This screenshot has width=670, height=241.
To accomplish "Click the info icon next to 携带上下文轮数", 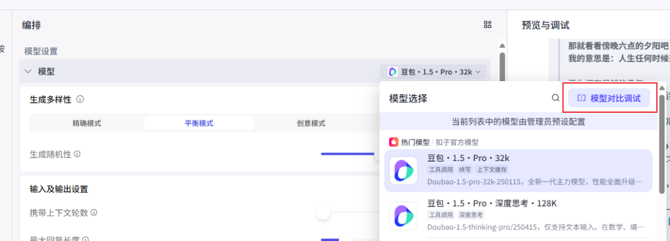I will click(94, 213).
